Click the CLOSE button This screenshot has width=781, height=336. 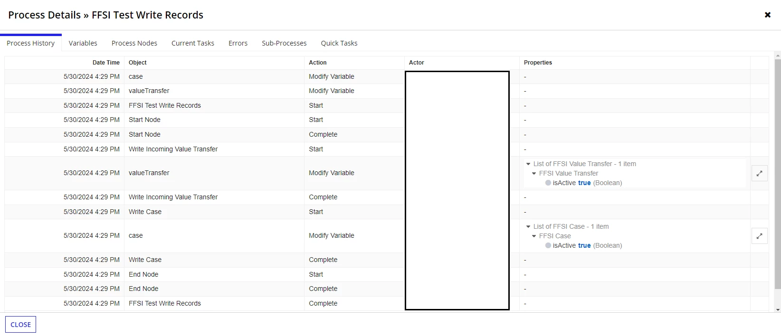pyautogui.click(x=21, y=325)
